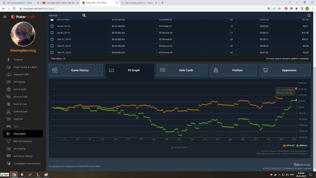Click the My Tournaments trophy icon

point(9,141)
